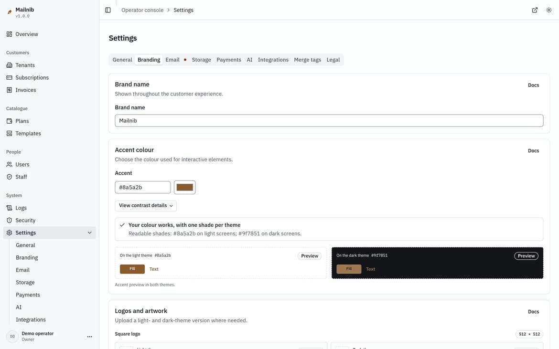The height and width of the screenshot is (349, 559).
Task: Click Operator console breadcrumb
Action: coord(142,10)
